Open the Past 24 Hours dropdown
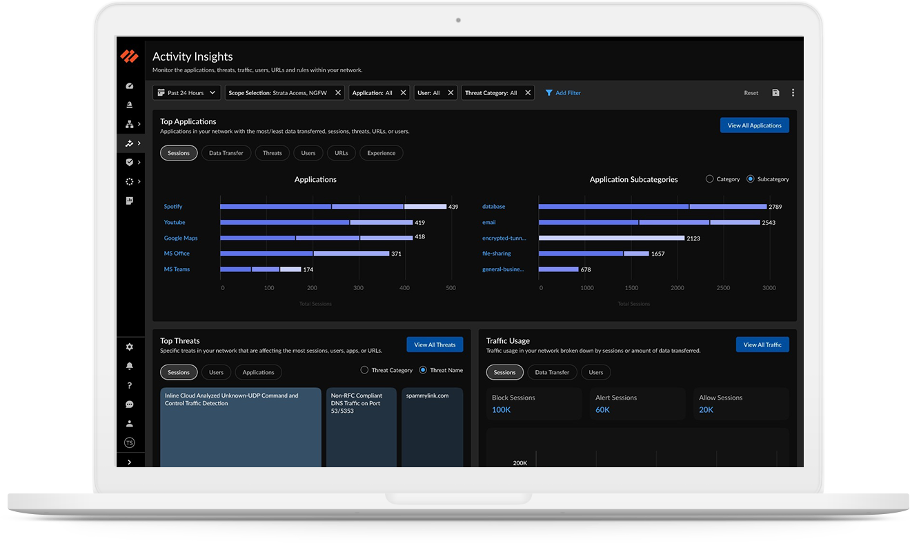This screenshot has height=543, width=910. click(186, 93)
